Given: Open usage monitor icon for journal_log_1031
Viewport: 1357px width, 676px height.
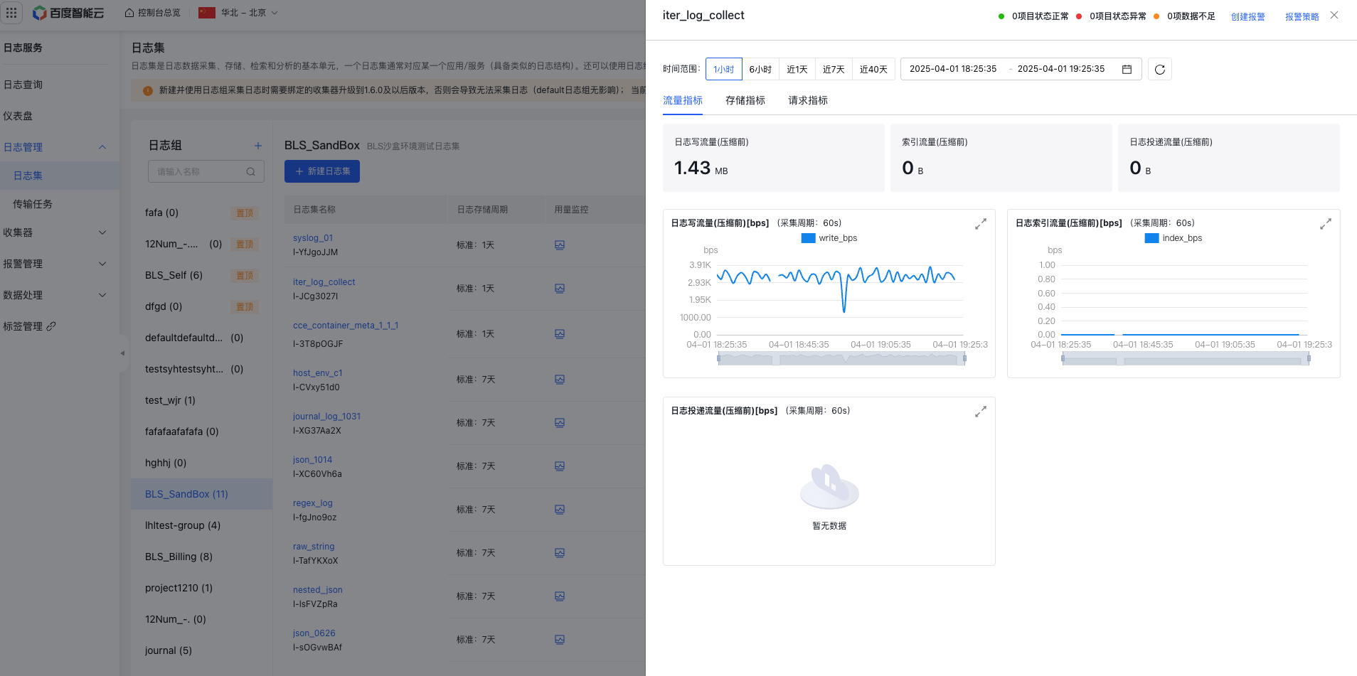Looking at the screenshot, I should click(560, 423).
